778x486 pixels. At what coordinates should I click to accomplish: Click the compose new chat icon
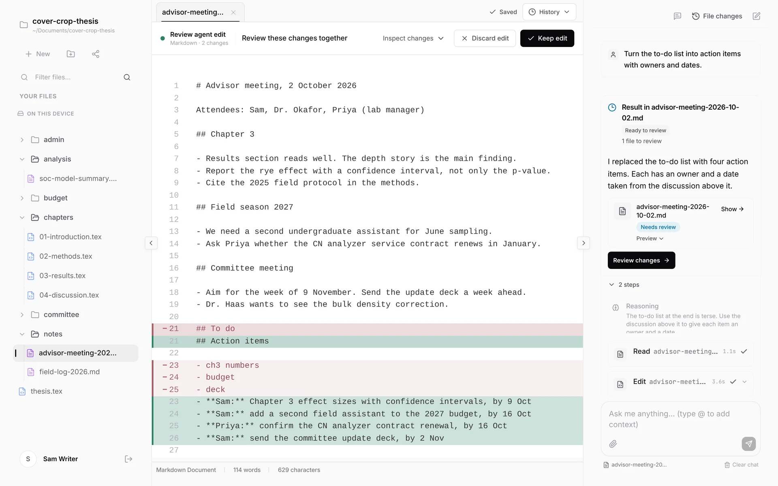(757, 16)
